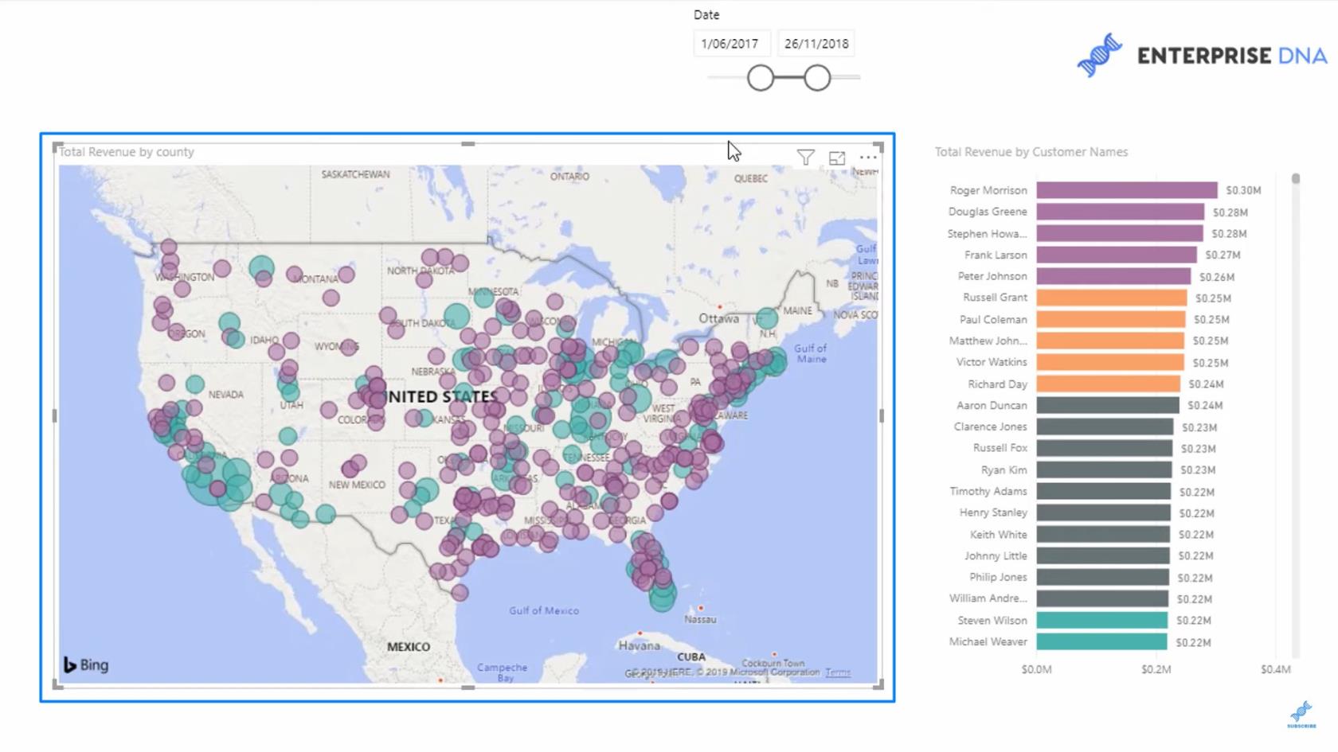Click the Enterprise DNA logo

[x=1202, y=55]
